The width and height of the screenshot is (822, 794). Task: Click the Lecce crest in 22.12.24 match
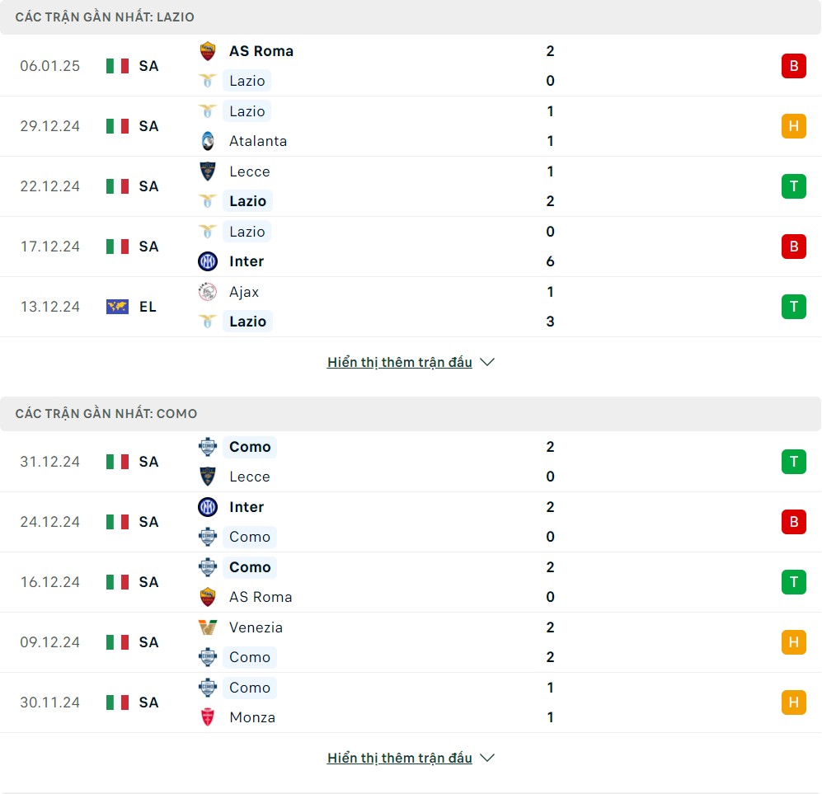(208, 171)
